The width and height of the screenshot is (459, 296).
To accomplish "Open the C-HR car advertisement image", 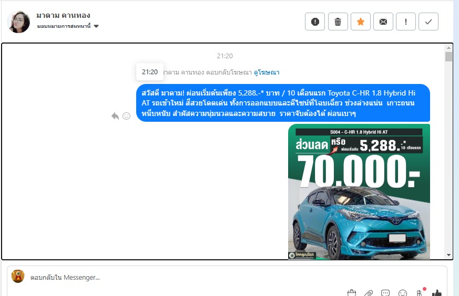I will (359, 192).
